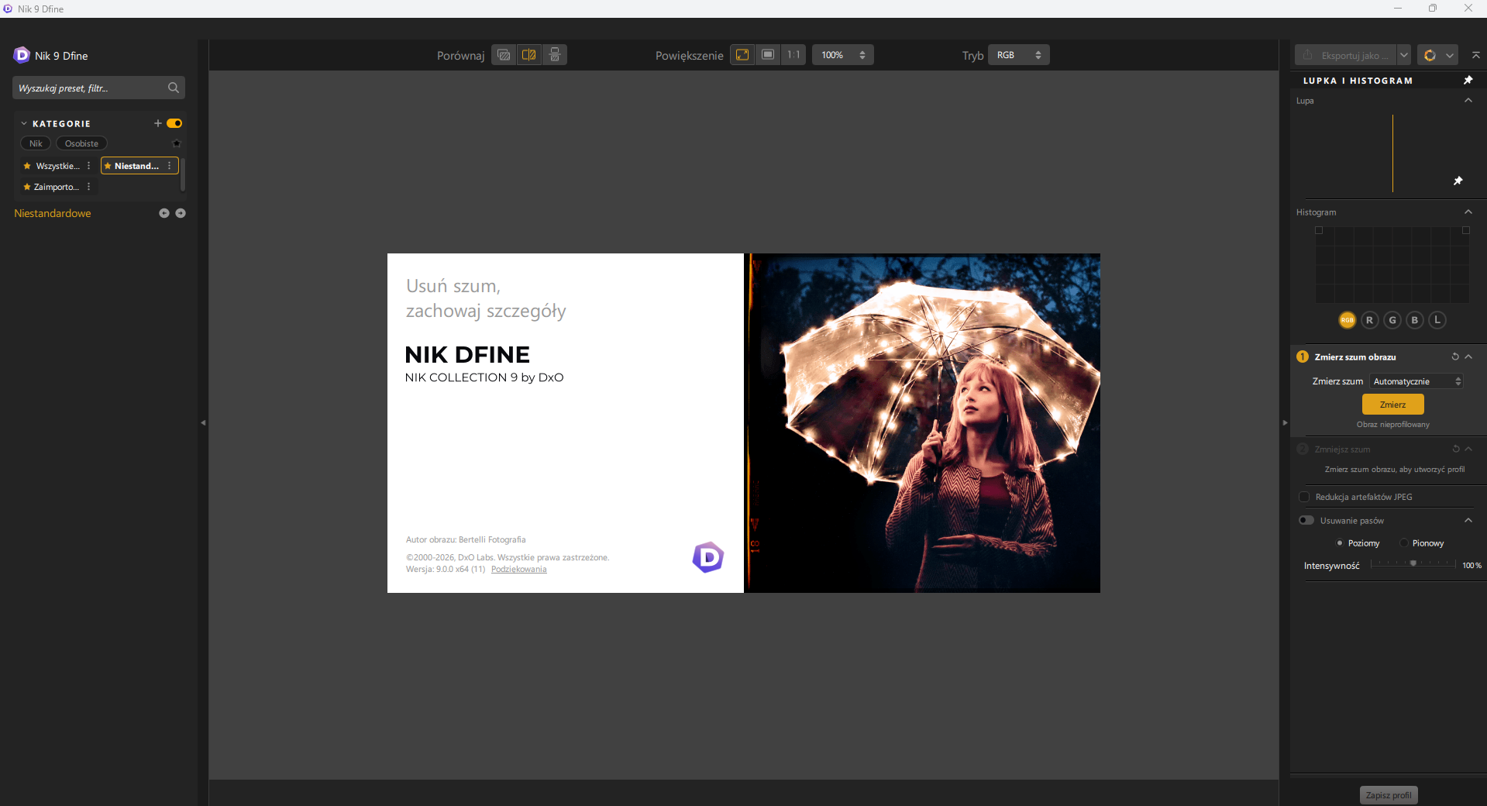The width and height of the screenshot is (1487, 806).
Task: Reset the Zmierz szum obrazu section
Action: [1455, 356]
